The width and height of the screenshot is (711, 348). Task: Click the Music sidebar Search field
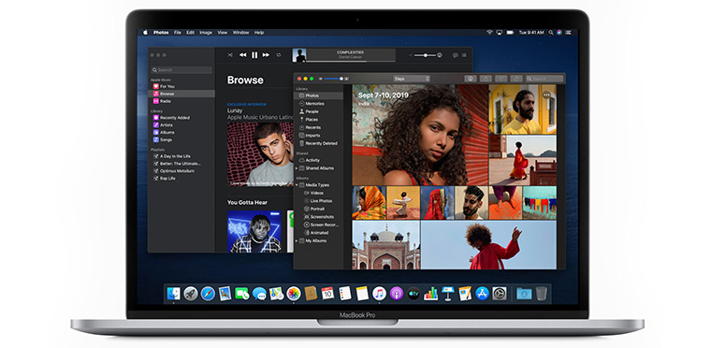click(x=181, y=70)
